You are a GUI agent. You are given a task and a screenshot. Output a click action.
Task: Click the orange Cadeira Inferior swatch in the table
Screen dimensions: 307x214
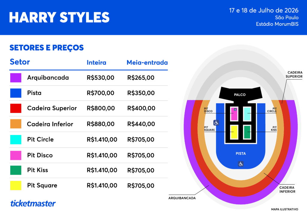coord(16,124)
